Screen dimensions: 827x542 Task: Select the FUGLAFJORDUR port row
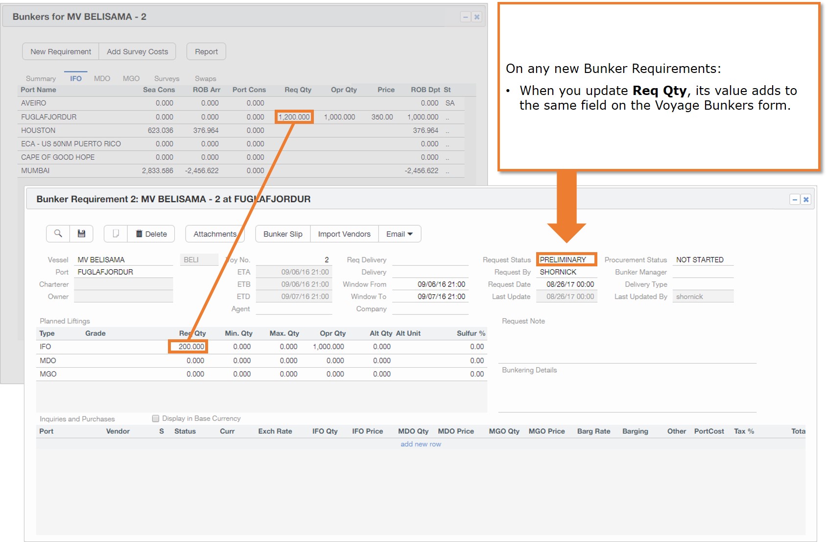[49, 117]
